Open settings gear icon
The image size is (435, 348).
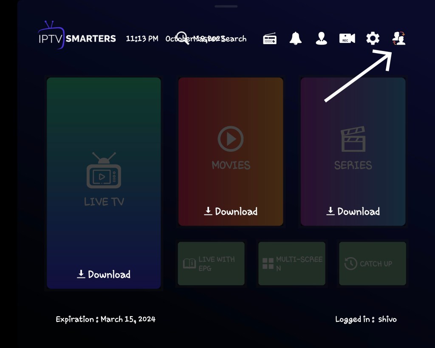(x=373, y=39)
